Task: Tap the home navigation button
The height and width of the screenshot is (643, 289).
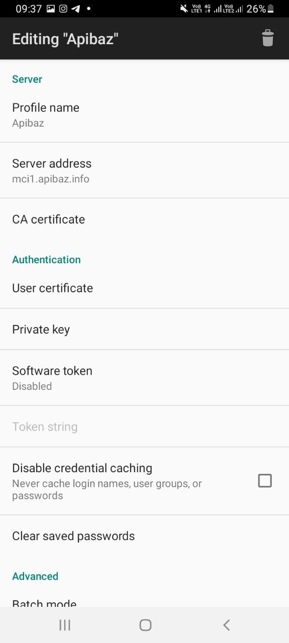Action: coord(146,625)
